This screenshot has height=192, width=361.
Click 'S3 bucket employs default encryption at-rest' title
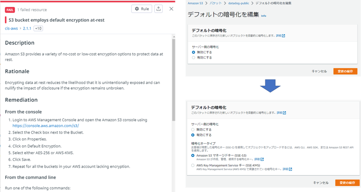tap(57, 20)
